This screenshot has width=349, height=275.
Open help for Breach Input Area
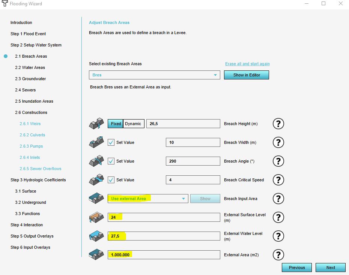click(278, 199)
